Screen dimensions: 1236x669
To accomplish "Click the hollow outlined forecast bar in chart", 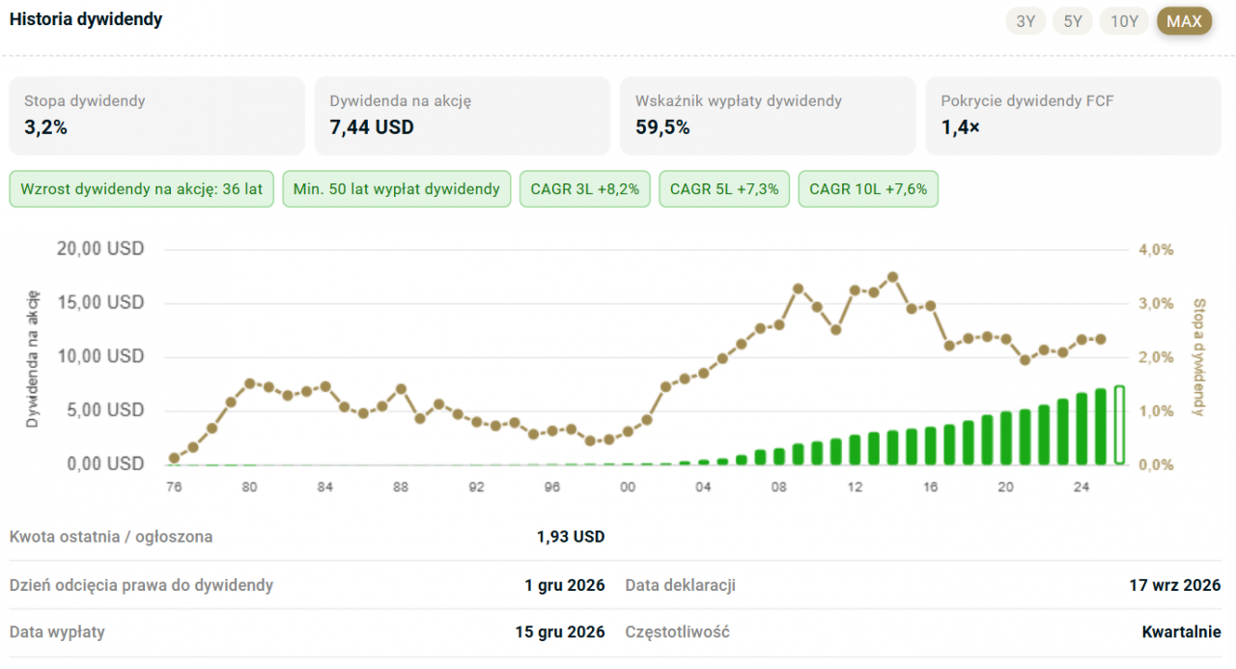I will pyautogui.click(x=1119, y=425).
